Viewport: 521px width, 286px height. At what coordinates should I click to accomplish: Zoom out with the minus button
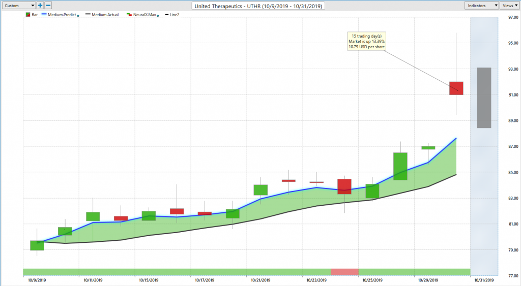(x=48, y=6)
